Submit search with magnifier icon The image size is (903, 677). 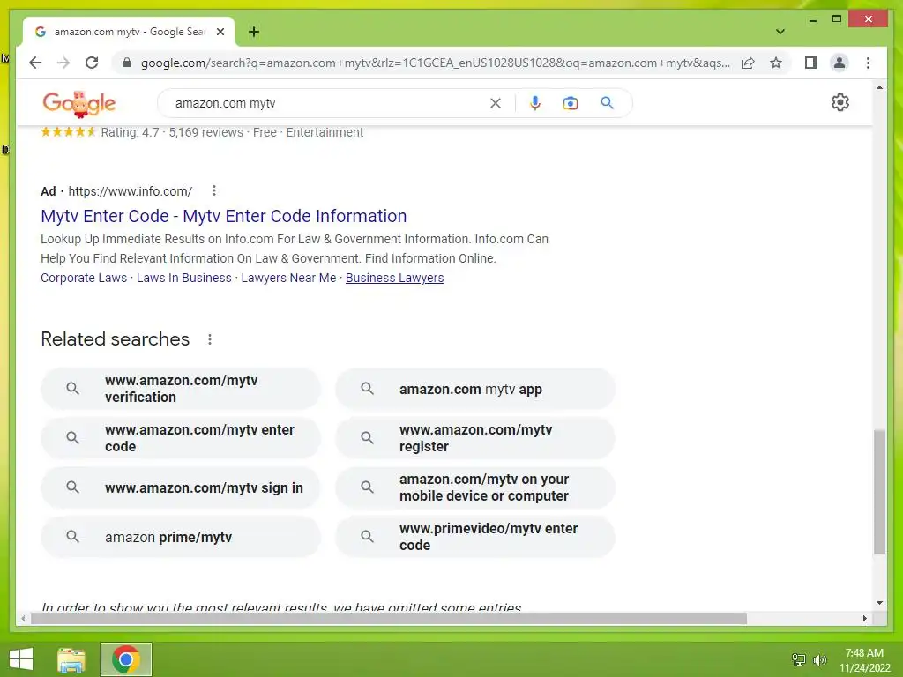click(x=607, y=103)
